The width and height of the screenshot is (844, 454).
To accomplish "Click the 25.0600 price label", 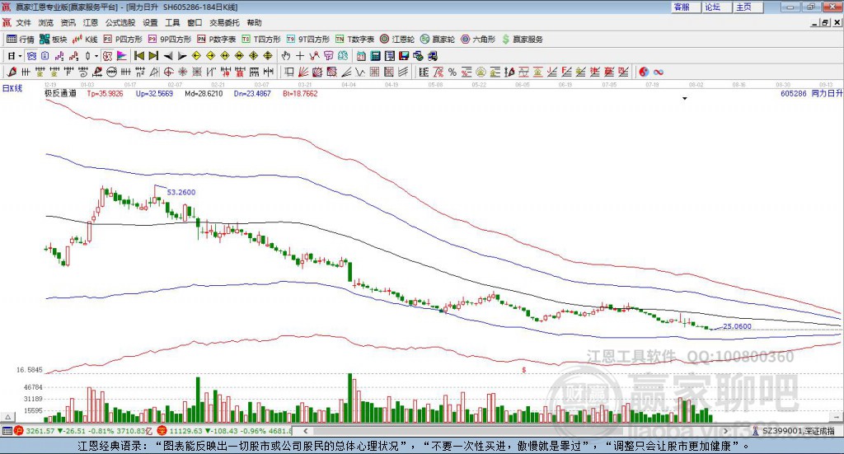I will 737,326.
